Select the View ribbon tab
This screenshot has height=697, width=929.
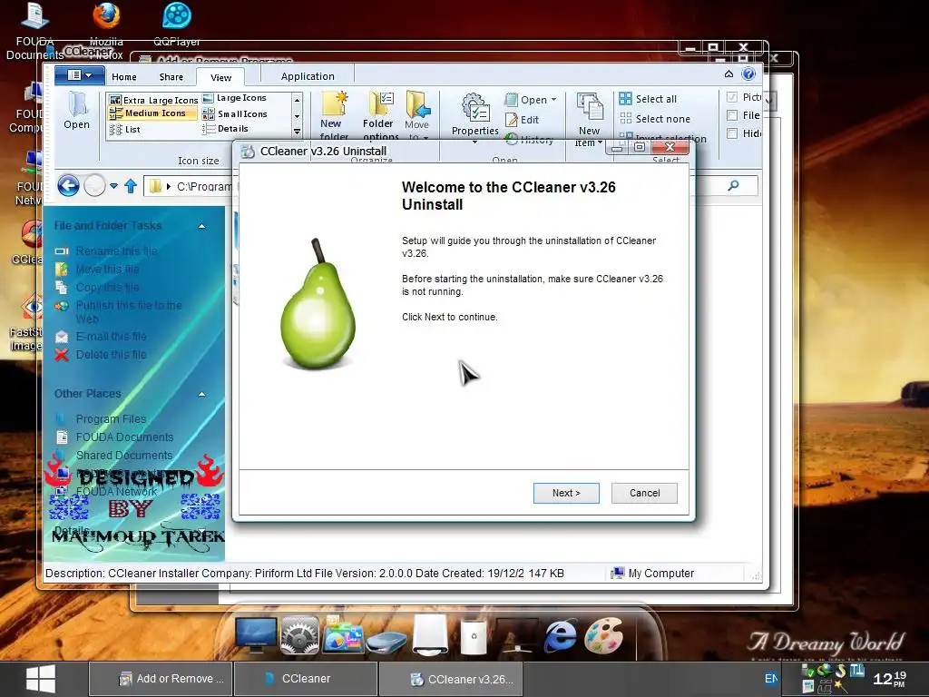pos(220,77)
